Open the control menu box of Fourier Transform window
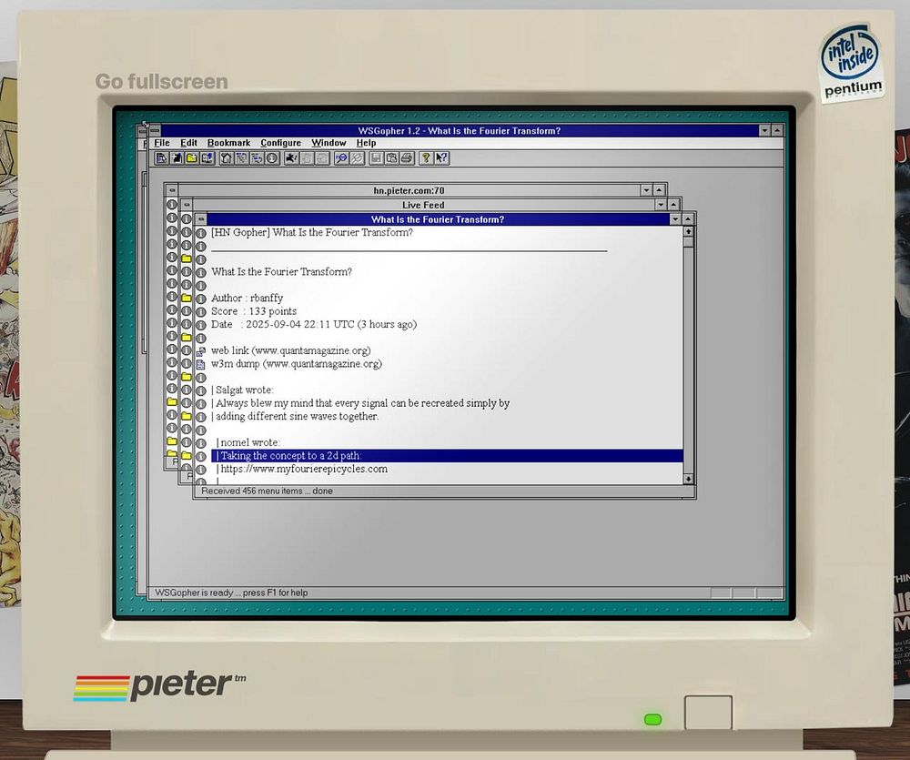This screenshot has width=910, height=760. (201, 218)
